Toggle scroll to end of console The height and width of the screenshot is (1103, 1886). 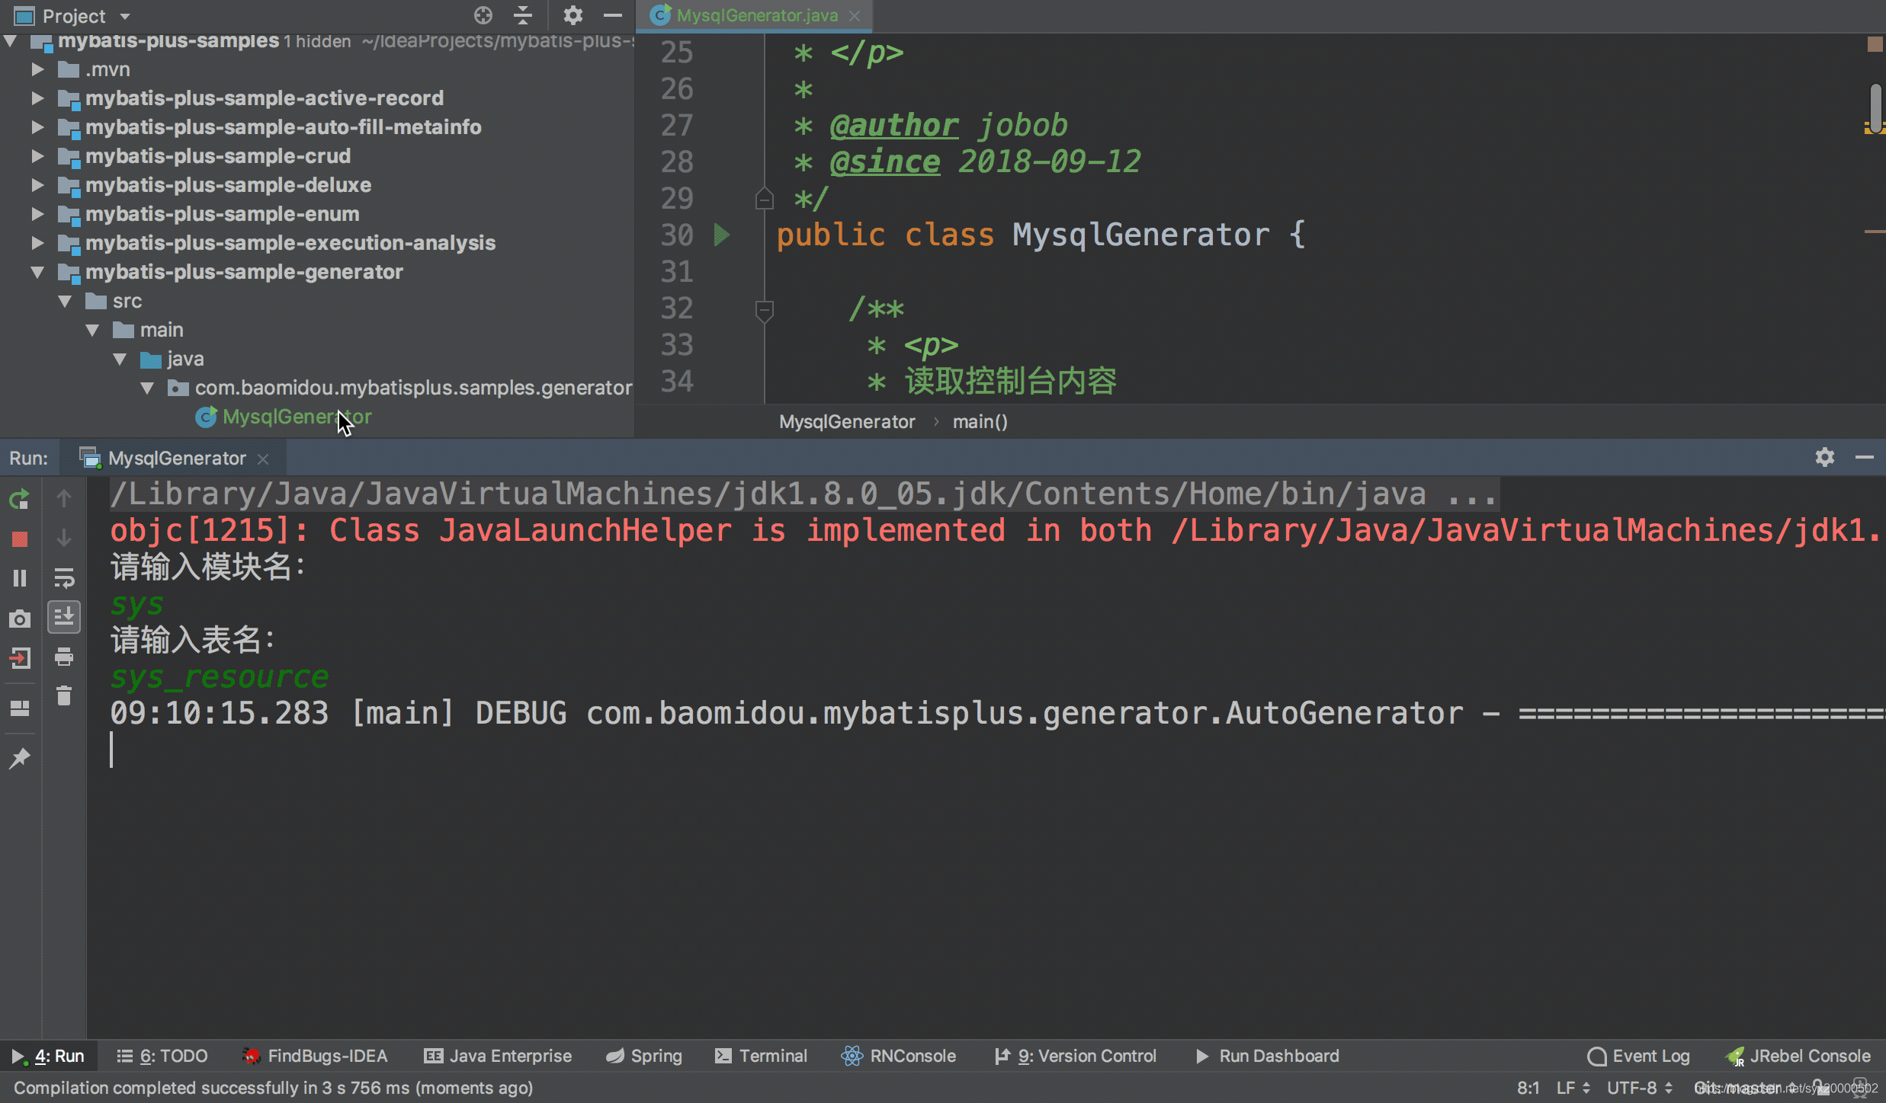(x=64, y=616)
